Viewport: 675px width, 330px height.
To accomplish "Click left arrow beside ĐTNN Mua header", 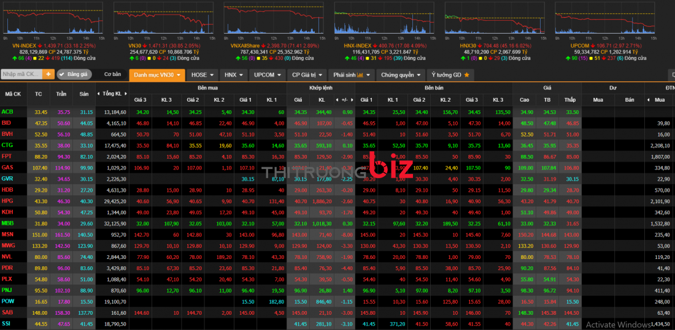I will [x=649, y=100].
